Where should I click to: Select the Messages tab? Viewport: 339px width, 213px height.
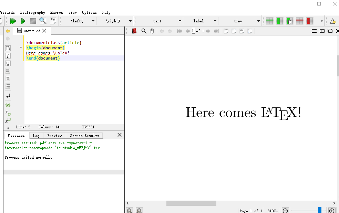tap(16, 136)
